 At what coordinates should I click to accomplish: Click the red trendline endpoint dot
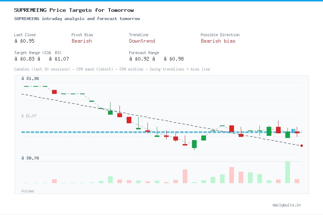(301, 146)
